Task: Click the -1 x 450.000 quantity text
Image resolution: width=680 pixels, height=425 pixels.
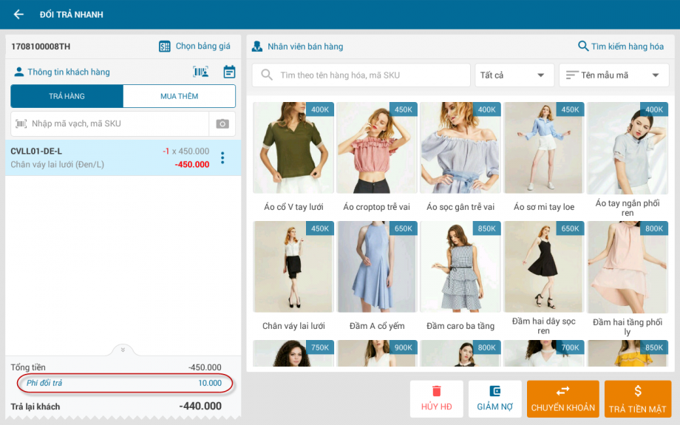Action: (186, 152)
